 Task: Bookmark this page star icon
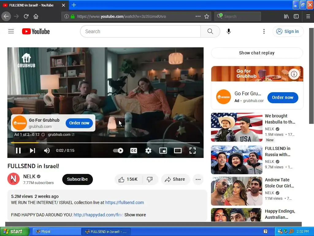tap(207, 16)
